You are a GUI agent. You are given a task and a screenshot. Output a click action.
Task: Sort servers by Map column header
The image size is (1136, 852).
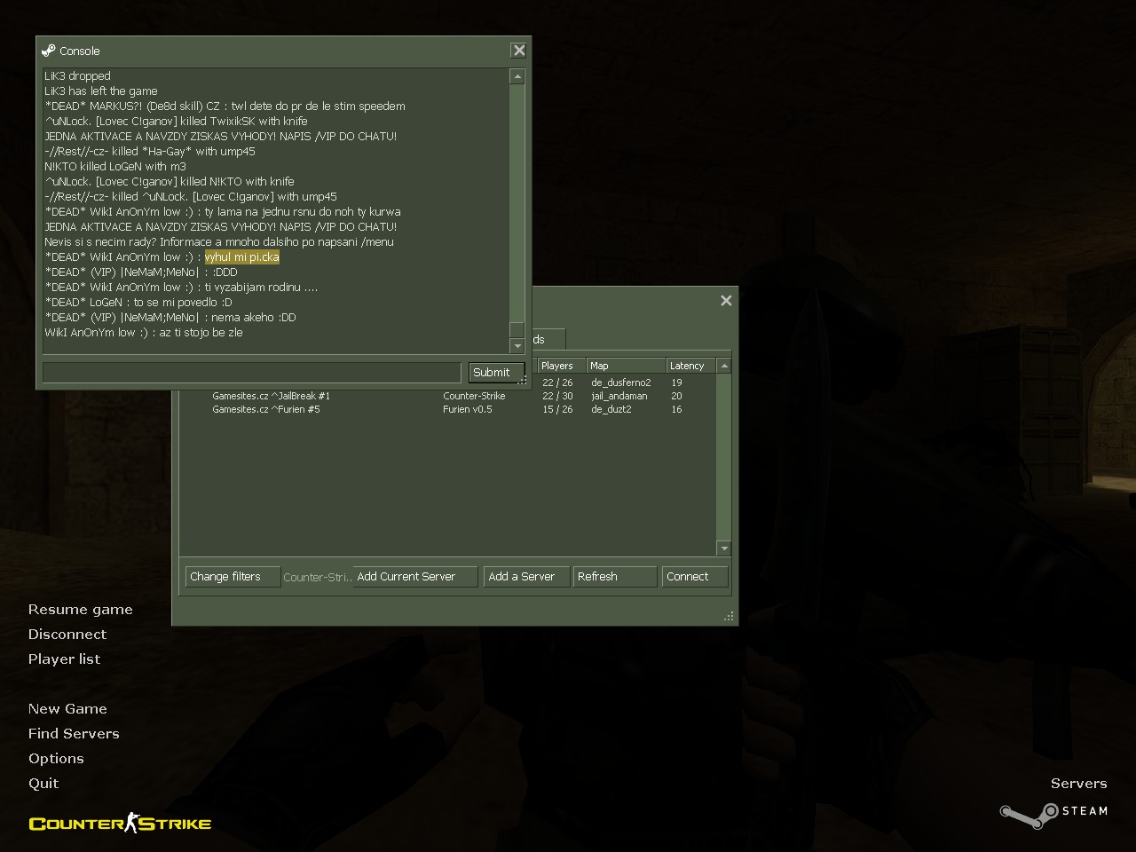pyautogui.click(x=625, y=366)
